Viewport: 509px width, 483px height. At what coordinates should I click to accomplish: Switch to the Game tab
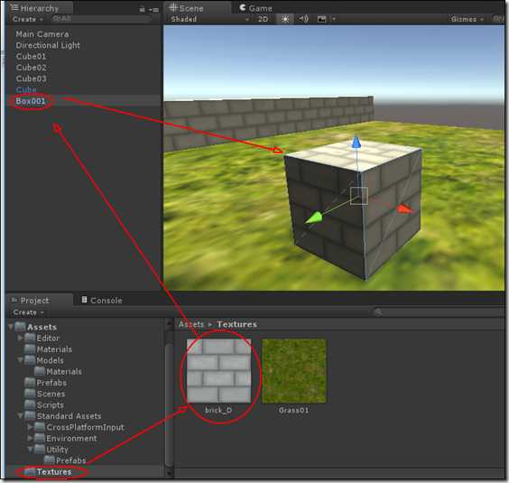pyautogui.click(x=255, y=8)
